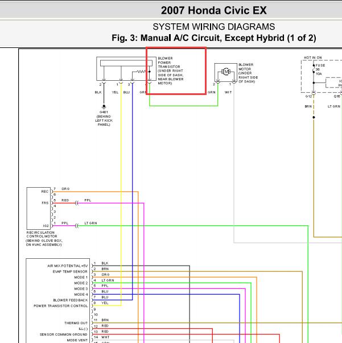Select the "POWER TRANSISTOR CONTROL" terminal label
This screenshot has height=343, width=342.
61,306
